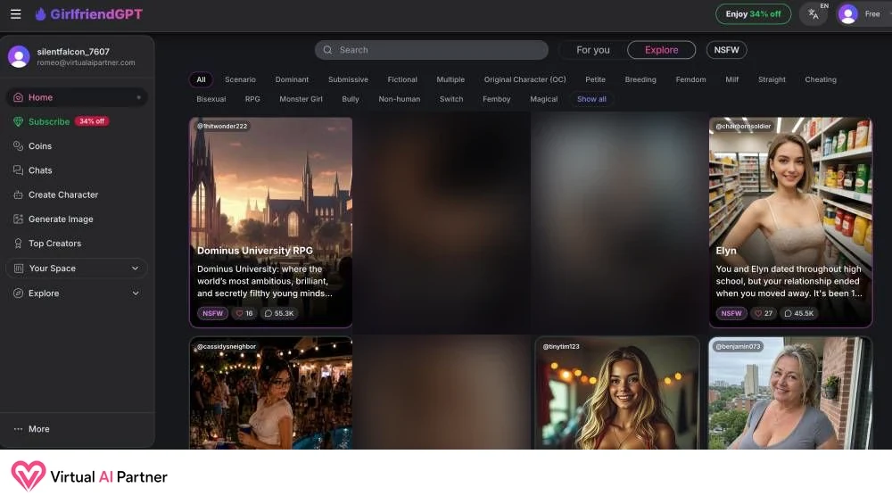Viewport: 892px width, 504px height.
Task: Click the Free plan label
Action: point(872,14)
